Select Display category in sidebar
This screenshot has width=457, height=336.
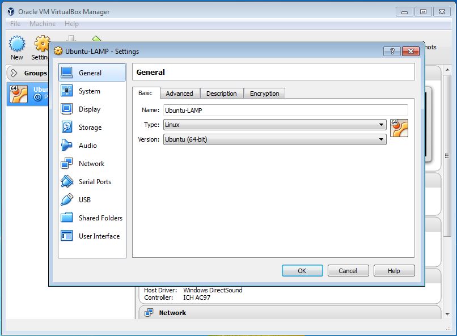(x=92, y=109)
